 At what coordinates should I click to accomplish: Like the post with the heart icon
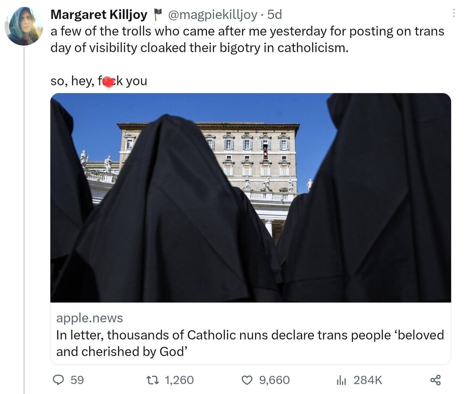[247, 380]
